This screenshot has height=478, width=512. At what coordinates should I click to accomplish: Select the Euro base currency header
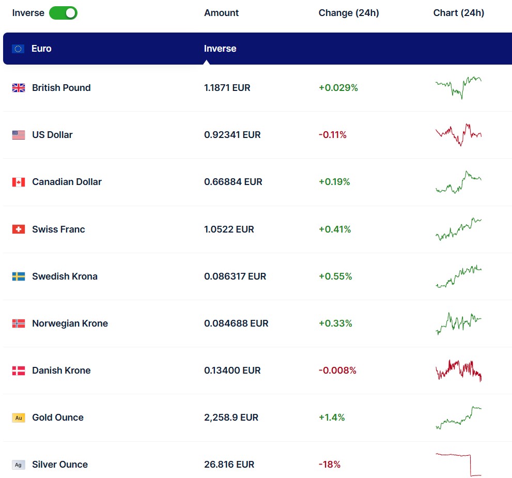coord(41,49)
